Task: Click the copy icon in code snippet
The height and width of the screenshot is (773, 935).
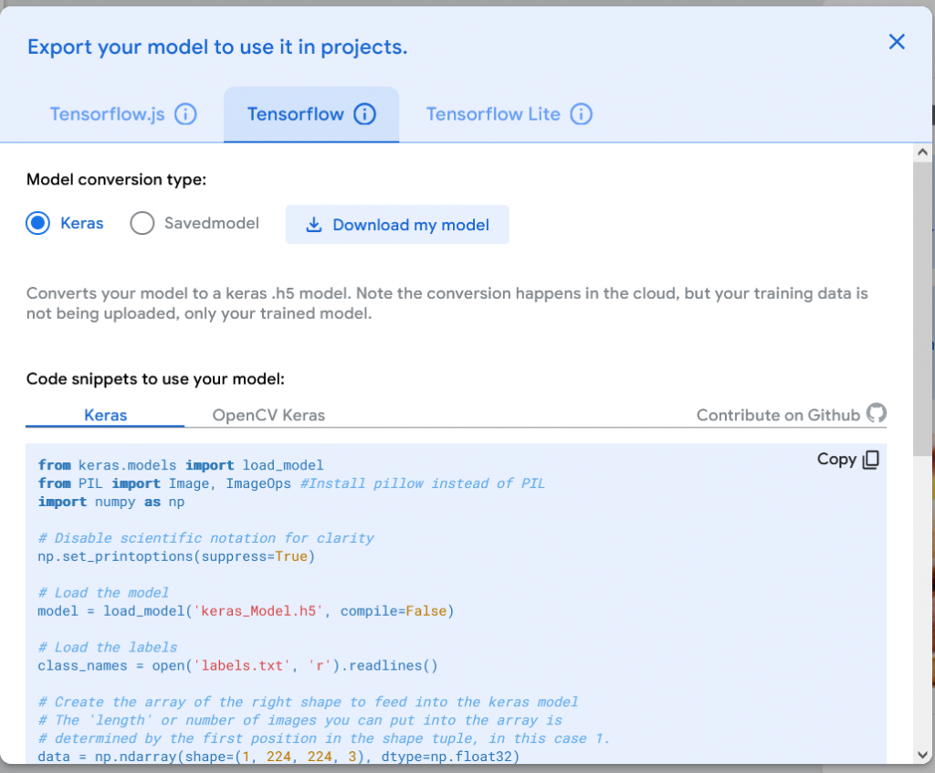Action: pos(871,460)
